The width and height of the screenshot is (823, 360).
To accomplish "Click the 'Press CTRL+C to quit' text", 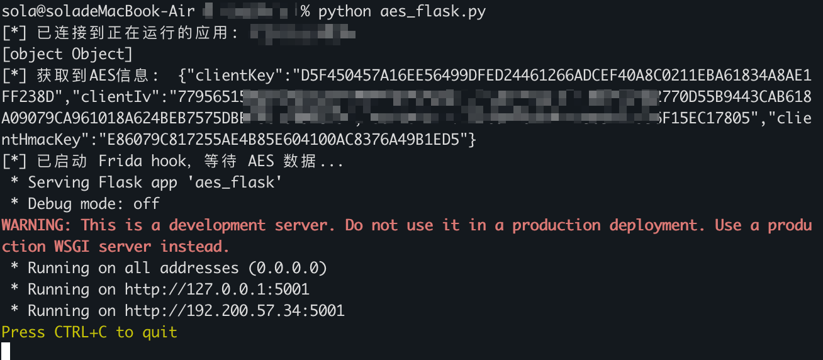I will click(x=89, y=332).
